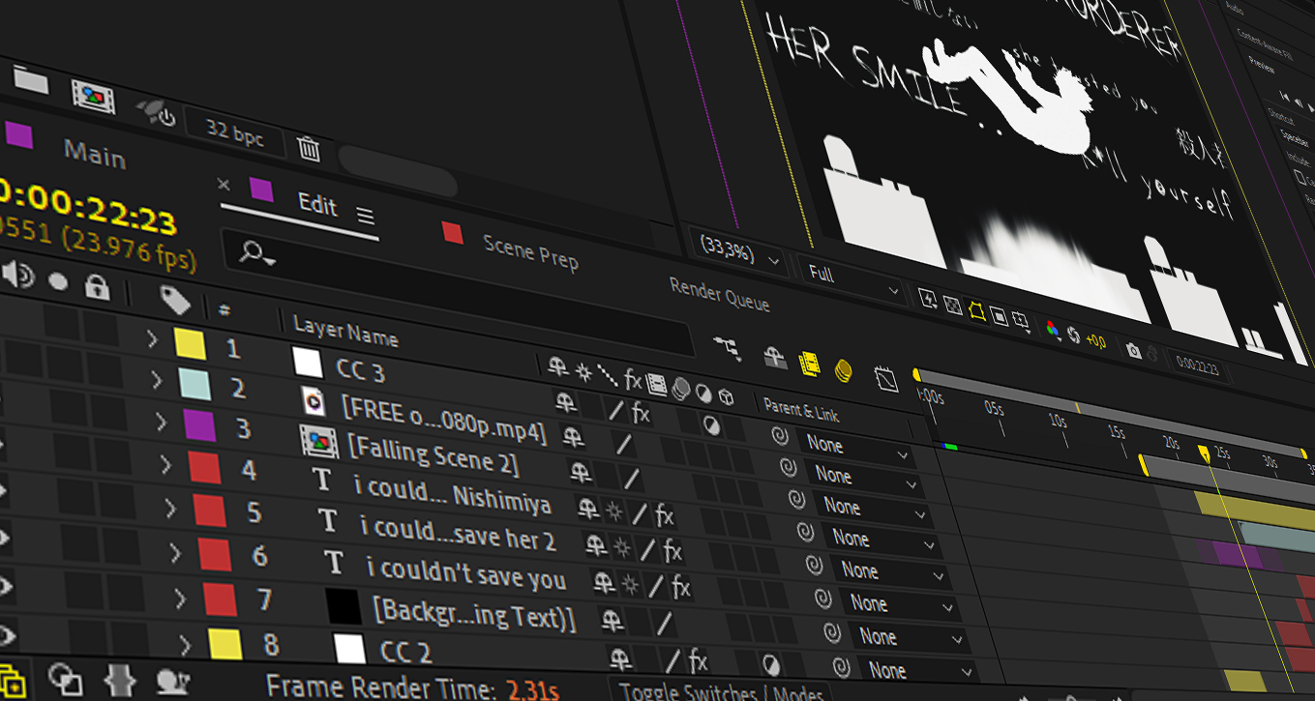
Task: Expand layer 8 CC 2 properties
Action: (186, 645)
